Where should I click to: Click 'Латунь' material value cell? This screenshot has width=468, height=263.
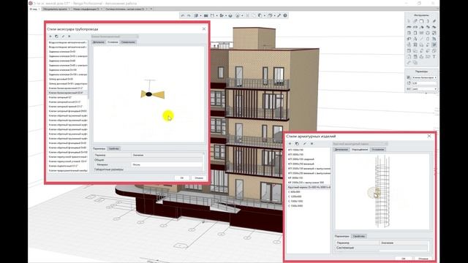click(x=167, y=164)
